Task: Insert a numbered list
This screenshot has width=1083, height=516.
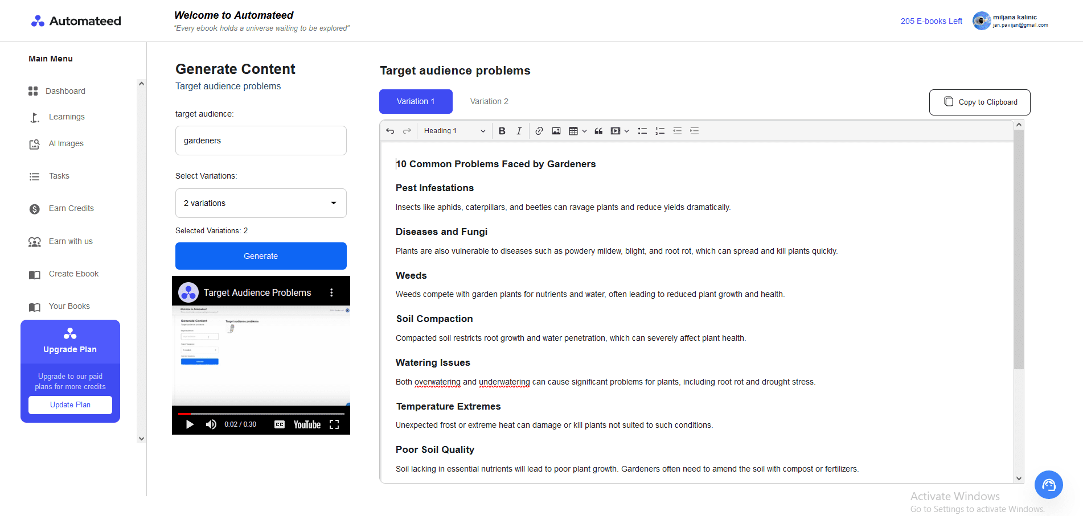Action: click(660, 131)
